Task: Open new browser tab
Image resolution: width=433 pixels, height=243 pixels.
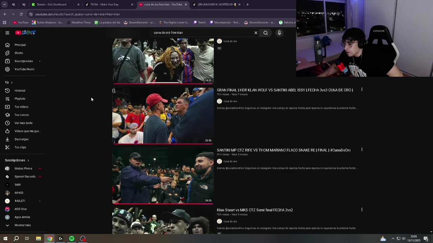Action: tap(247, 4)
